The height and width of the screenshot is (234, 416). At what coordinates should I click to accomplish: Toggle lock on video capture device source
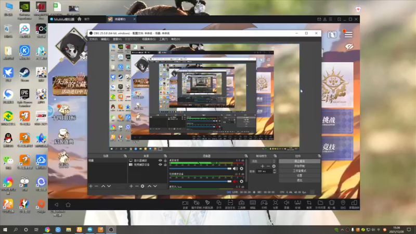(165, 164)
